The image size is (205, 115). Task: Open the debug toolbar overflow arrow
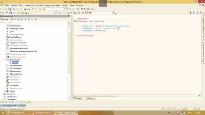(29, 13)
